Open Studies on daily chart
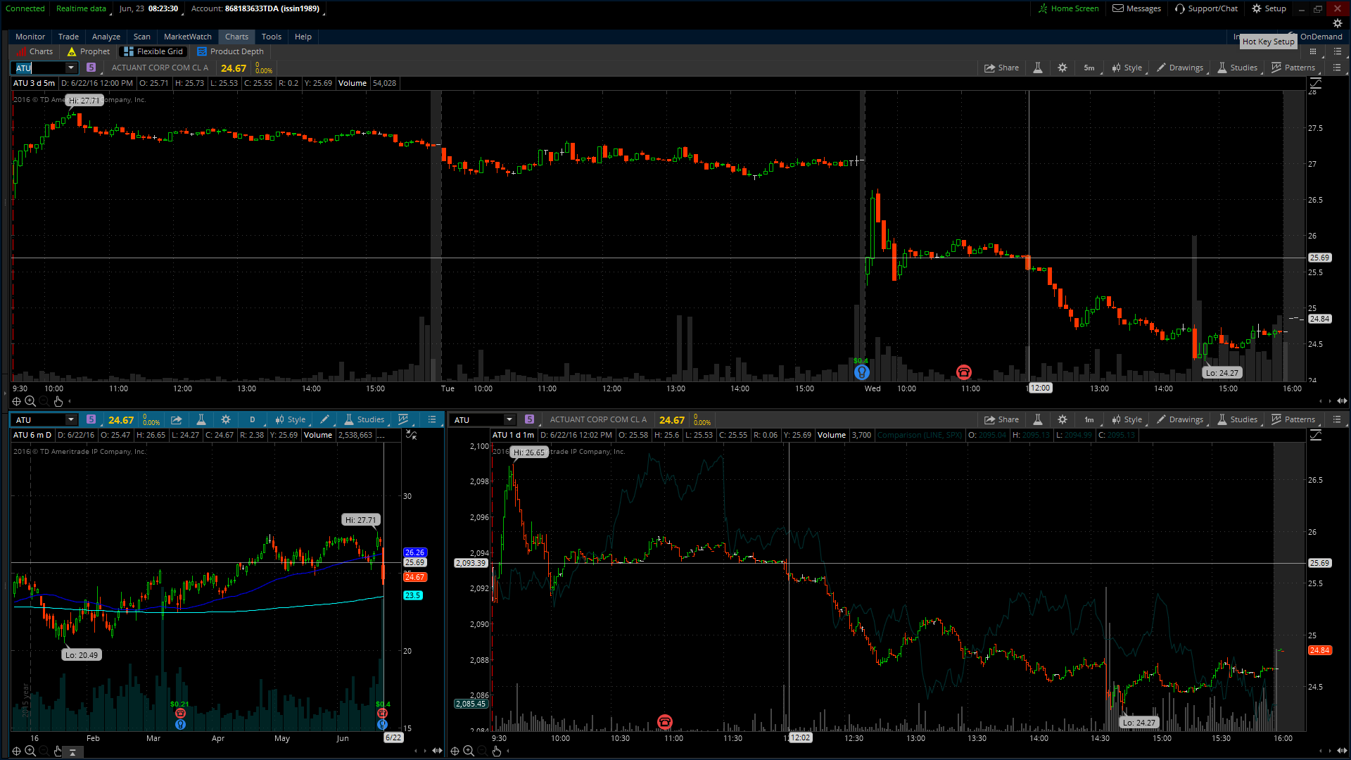Image resolution: width=1351 pixels, height=760 pixels. tap(364, 419)
